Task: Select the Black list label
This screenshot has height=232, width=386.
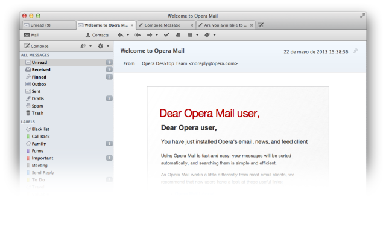Action: click(x=66, y=129)
